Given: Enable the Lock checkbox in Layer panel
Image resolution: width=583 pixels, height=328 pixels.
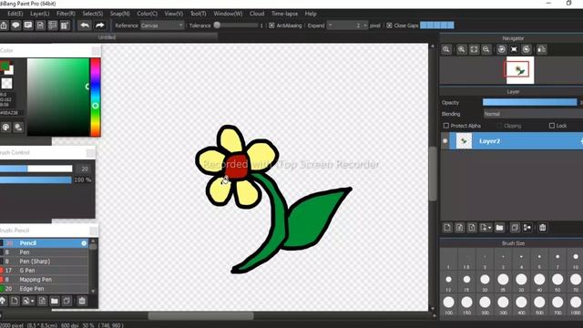Looking at the screenshot, I should pyautogui.click(x=552, y=126).
